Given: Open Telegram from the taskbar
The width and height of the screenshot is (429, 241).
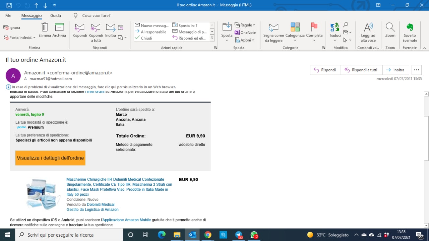Looking at the screenshot, I should (x=239, y=235).
